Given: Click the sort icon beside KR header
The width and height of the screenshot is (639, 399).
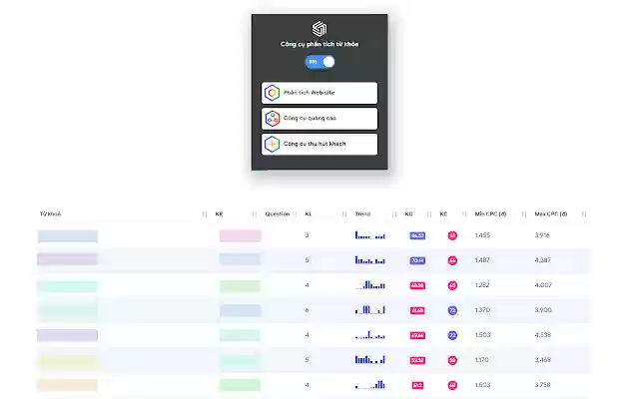Looking at the screenshot, I should (255, 214).
